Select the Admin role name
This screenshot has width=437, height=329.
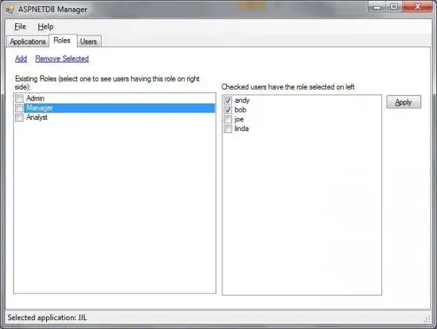click(x=36, y=98)
